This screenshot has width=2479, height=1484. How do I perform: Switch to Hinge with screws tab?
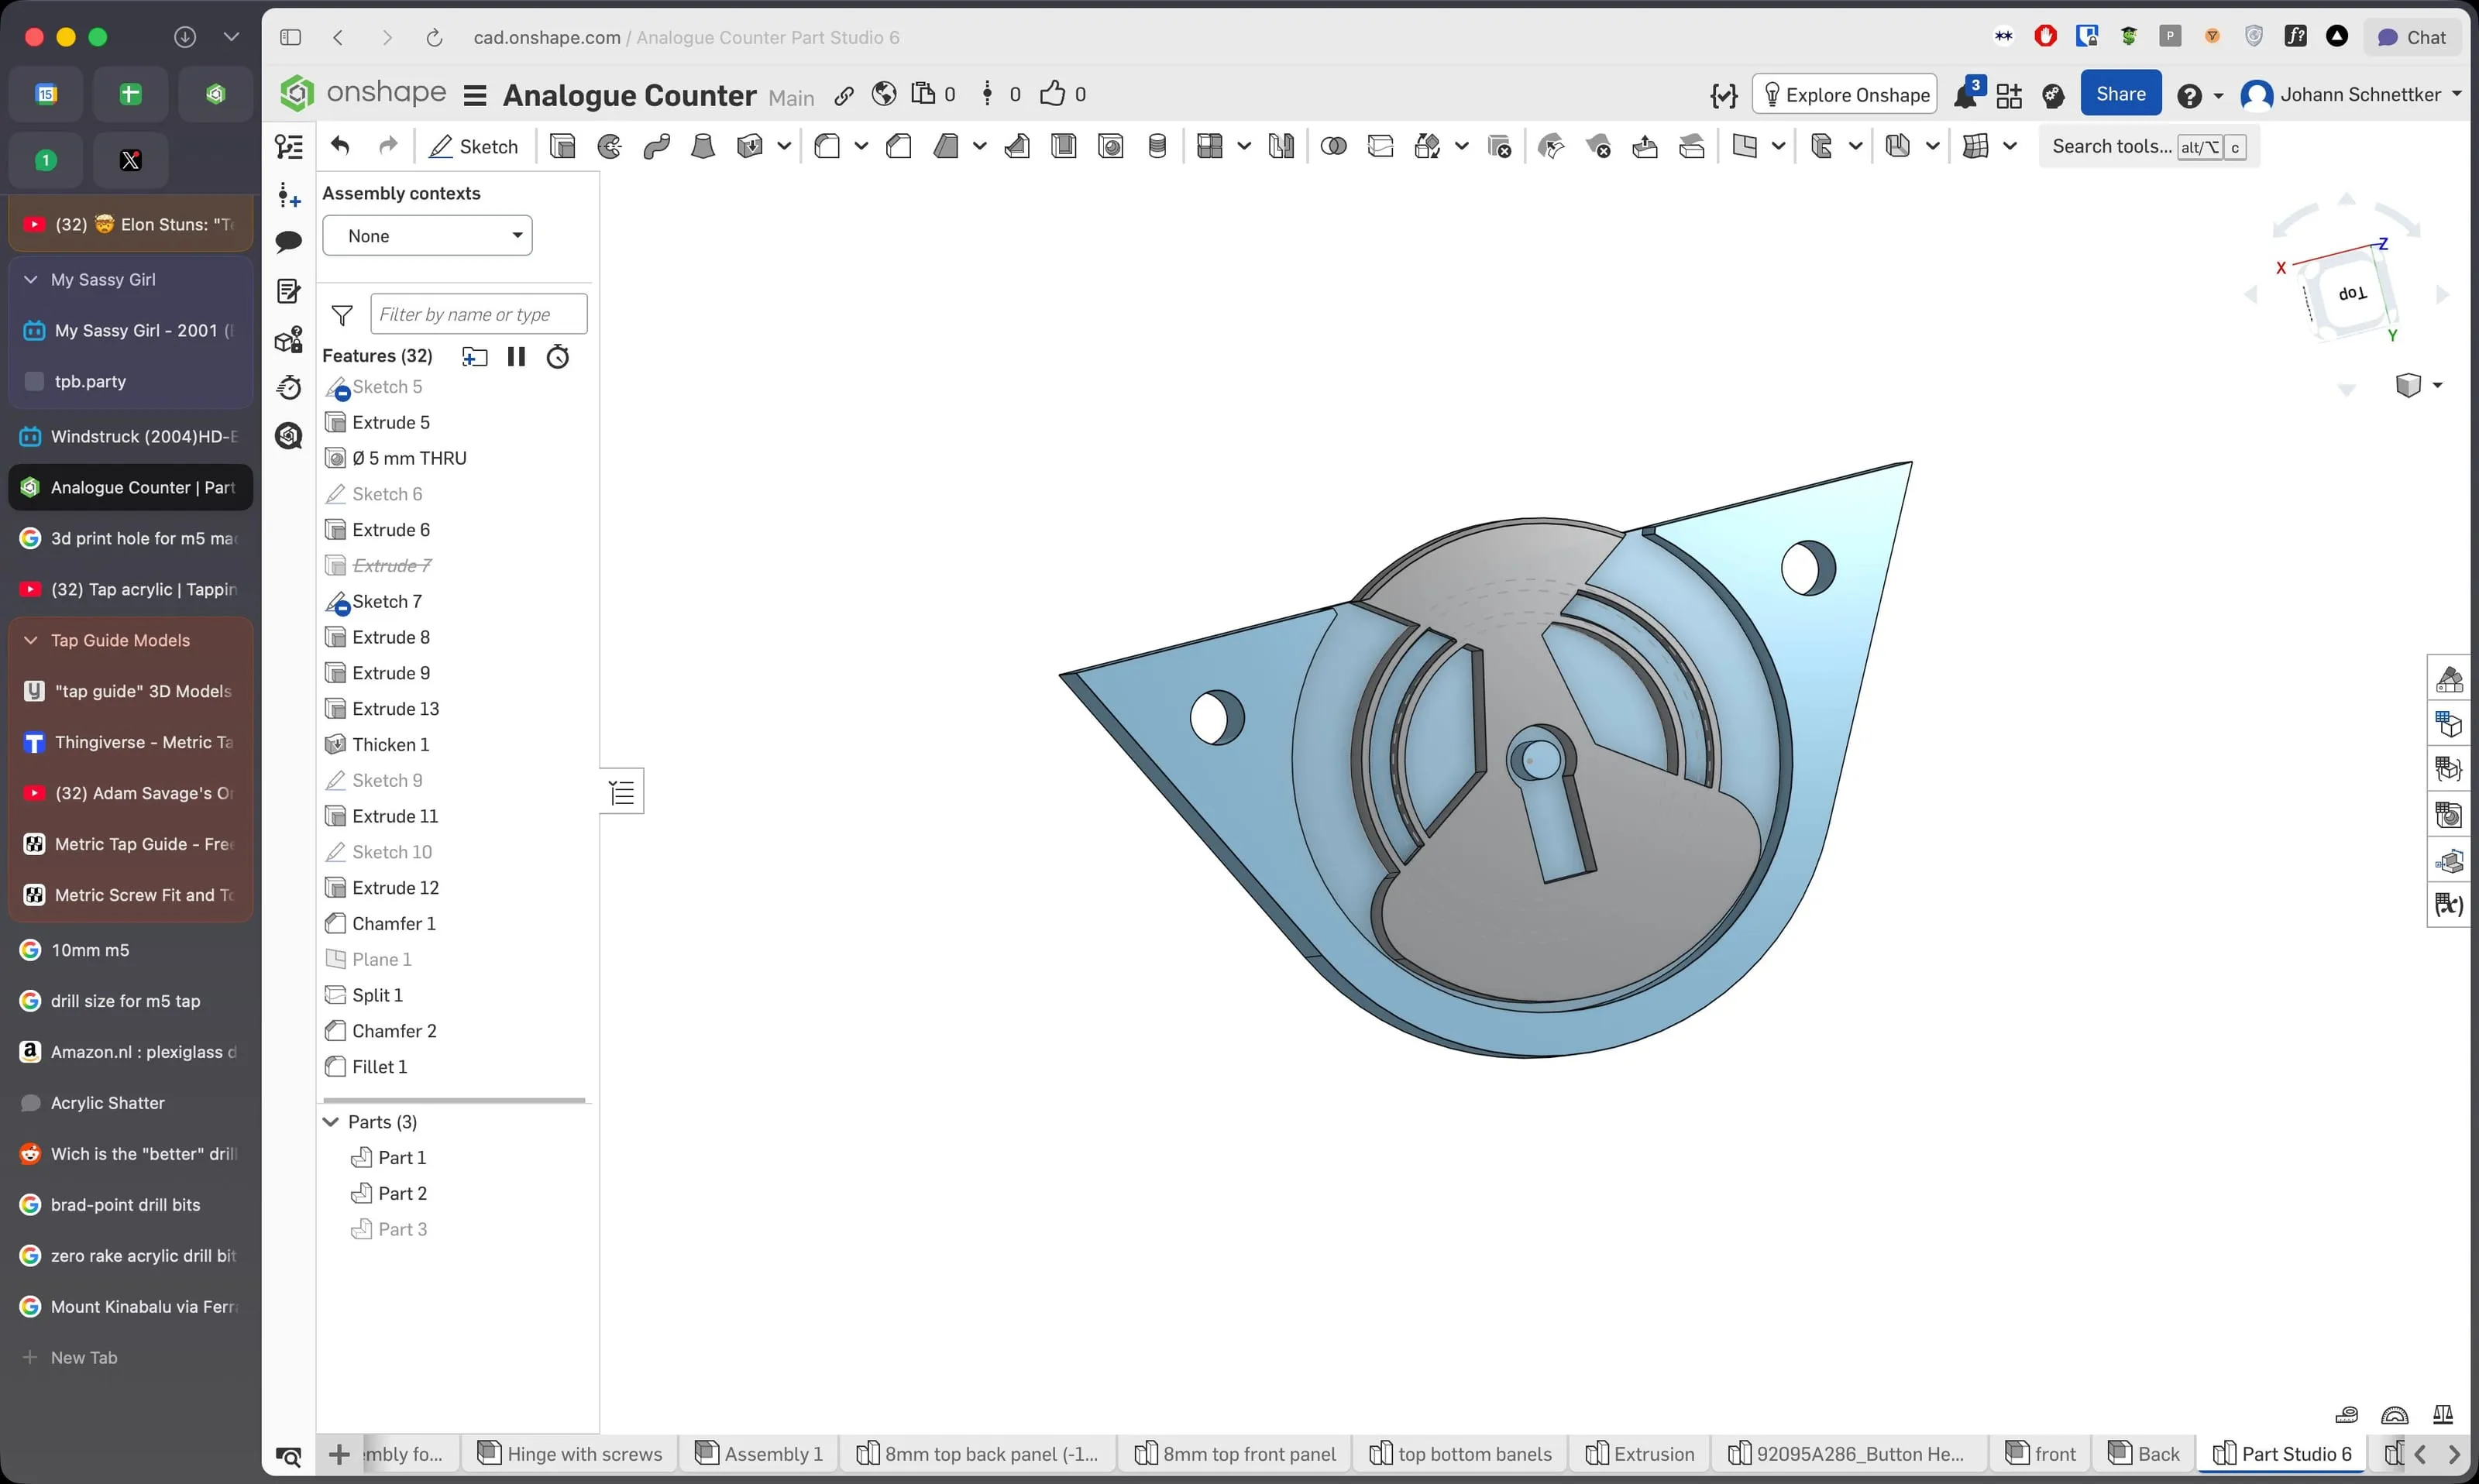pyautogui.click(x=570, y=1454)
